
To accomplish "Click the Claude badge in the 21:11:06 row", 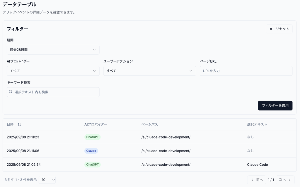I will click(91, 151).
